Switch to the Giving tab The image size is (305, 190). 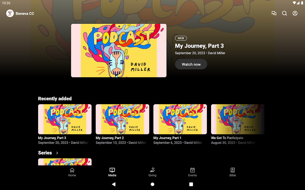[152, 172]
